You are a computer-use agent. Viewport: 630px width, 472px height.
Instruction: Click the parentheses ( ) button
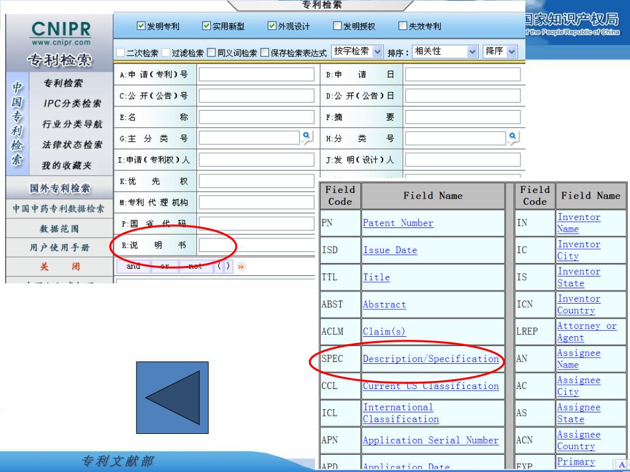coord(224,267)
